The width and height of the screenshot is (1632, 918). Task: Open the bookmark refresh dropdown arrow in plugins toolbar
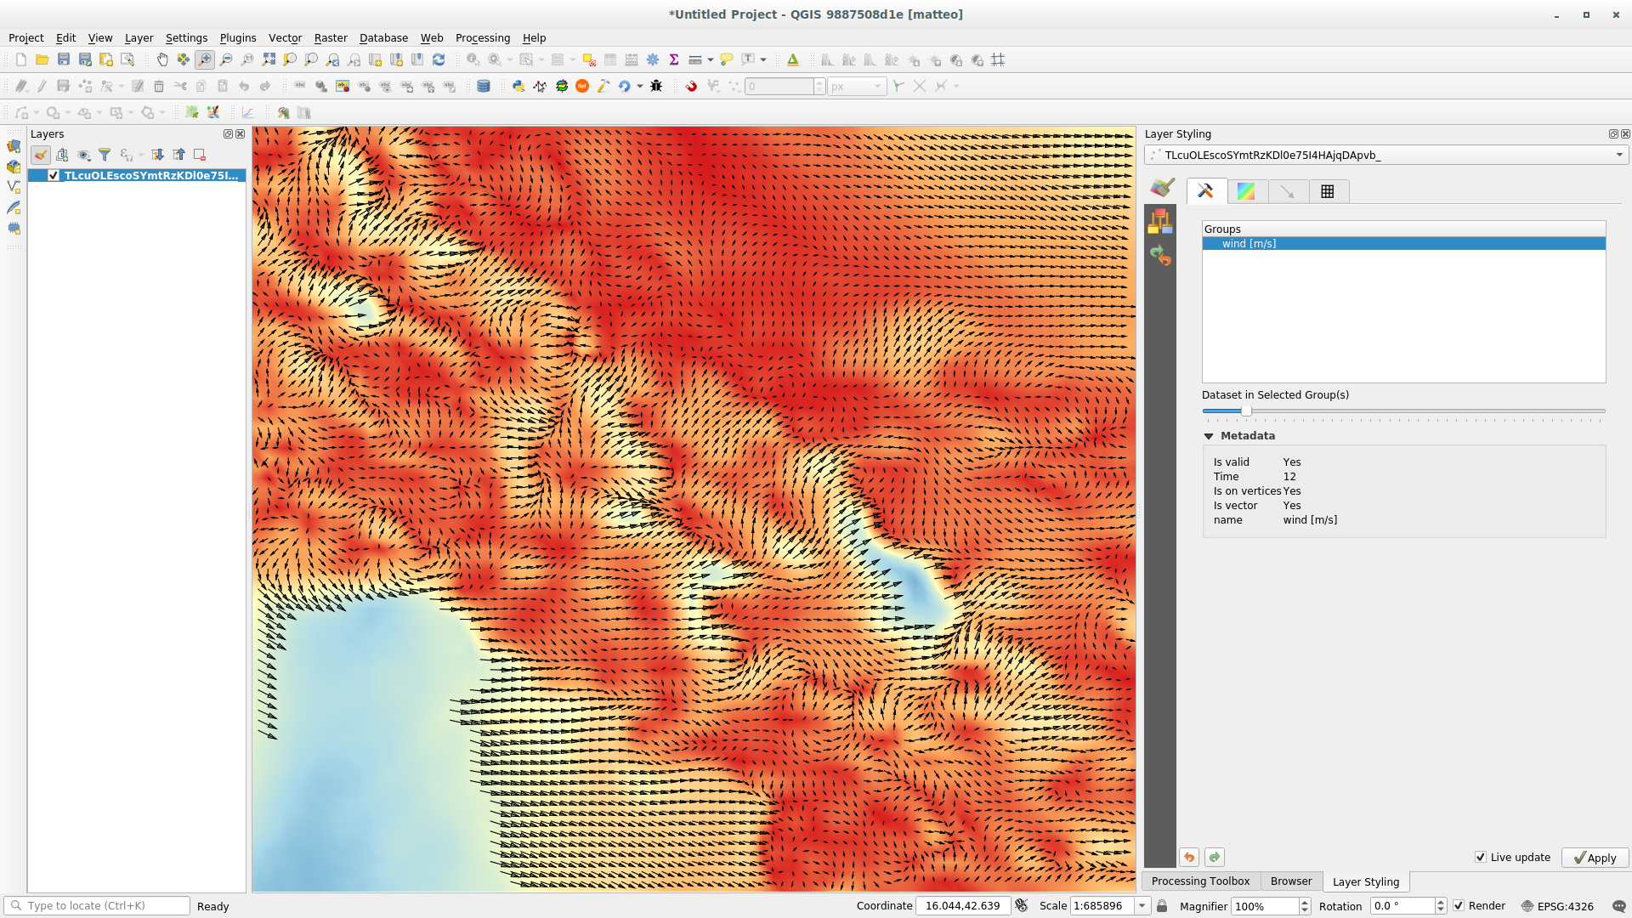[x=640, y=86]
